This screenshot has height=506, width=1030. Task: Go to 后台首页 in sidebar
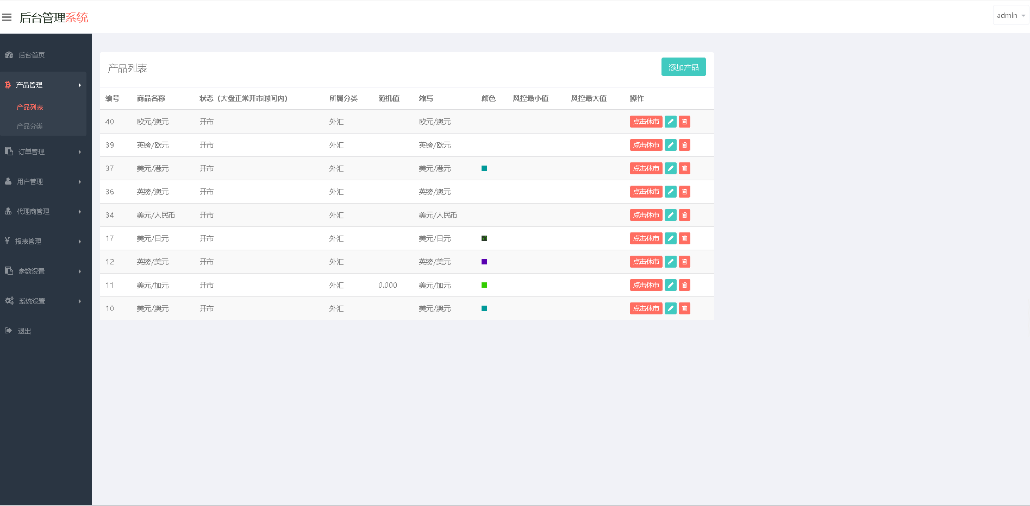(x=32, y=55)
